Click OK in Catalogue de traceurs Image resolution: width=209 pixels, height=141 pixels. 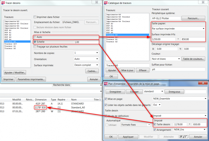[111, 76]
